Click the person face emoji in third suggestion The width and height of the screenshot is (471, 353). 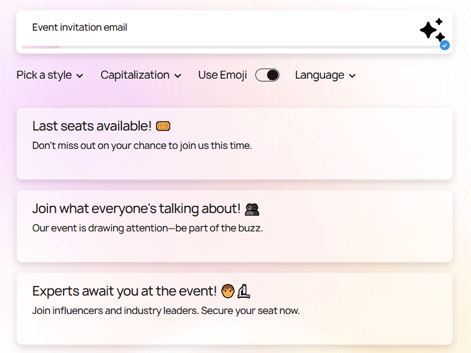[x=229, y=291]
